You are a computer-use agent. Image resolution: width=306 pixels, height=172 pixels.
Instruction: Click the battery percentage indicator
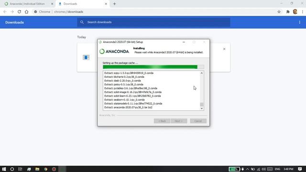pyautogui.click(x=234, y=169)
